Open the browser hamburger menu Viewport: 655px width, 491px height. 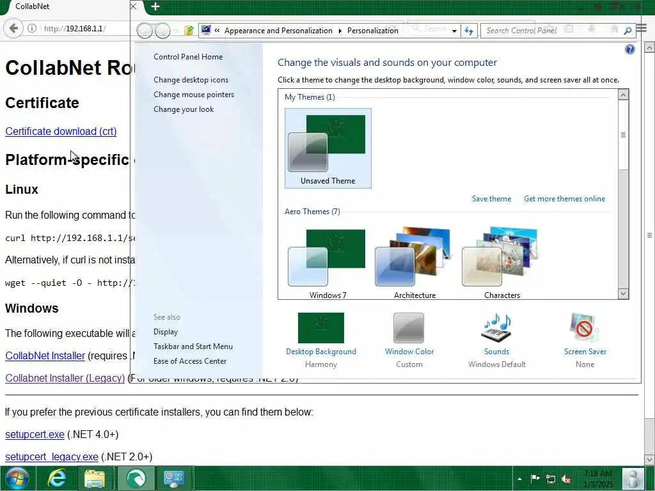coord(642,28)
